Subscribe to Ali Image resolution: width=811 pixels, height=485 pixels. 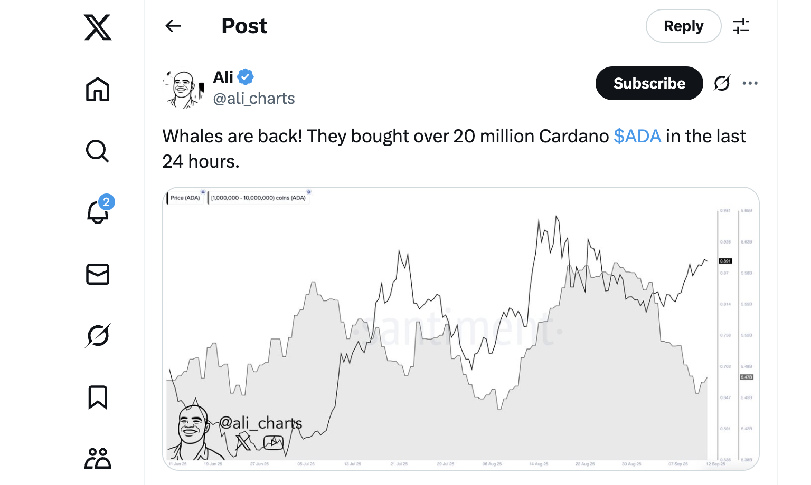coord(649,83)
